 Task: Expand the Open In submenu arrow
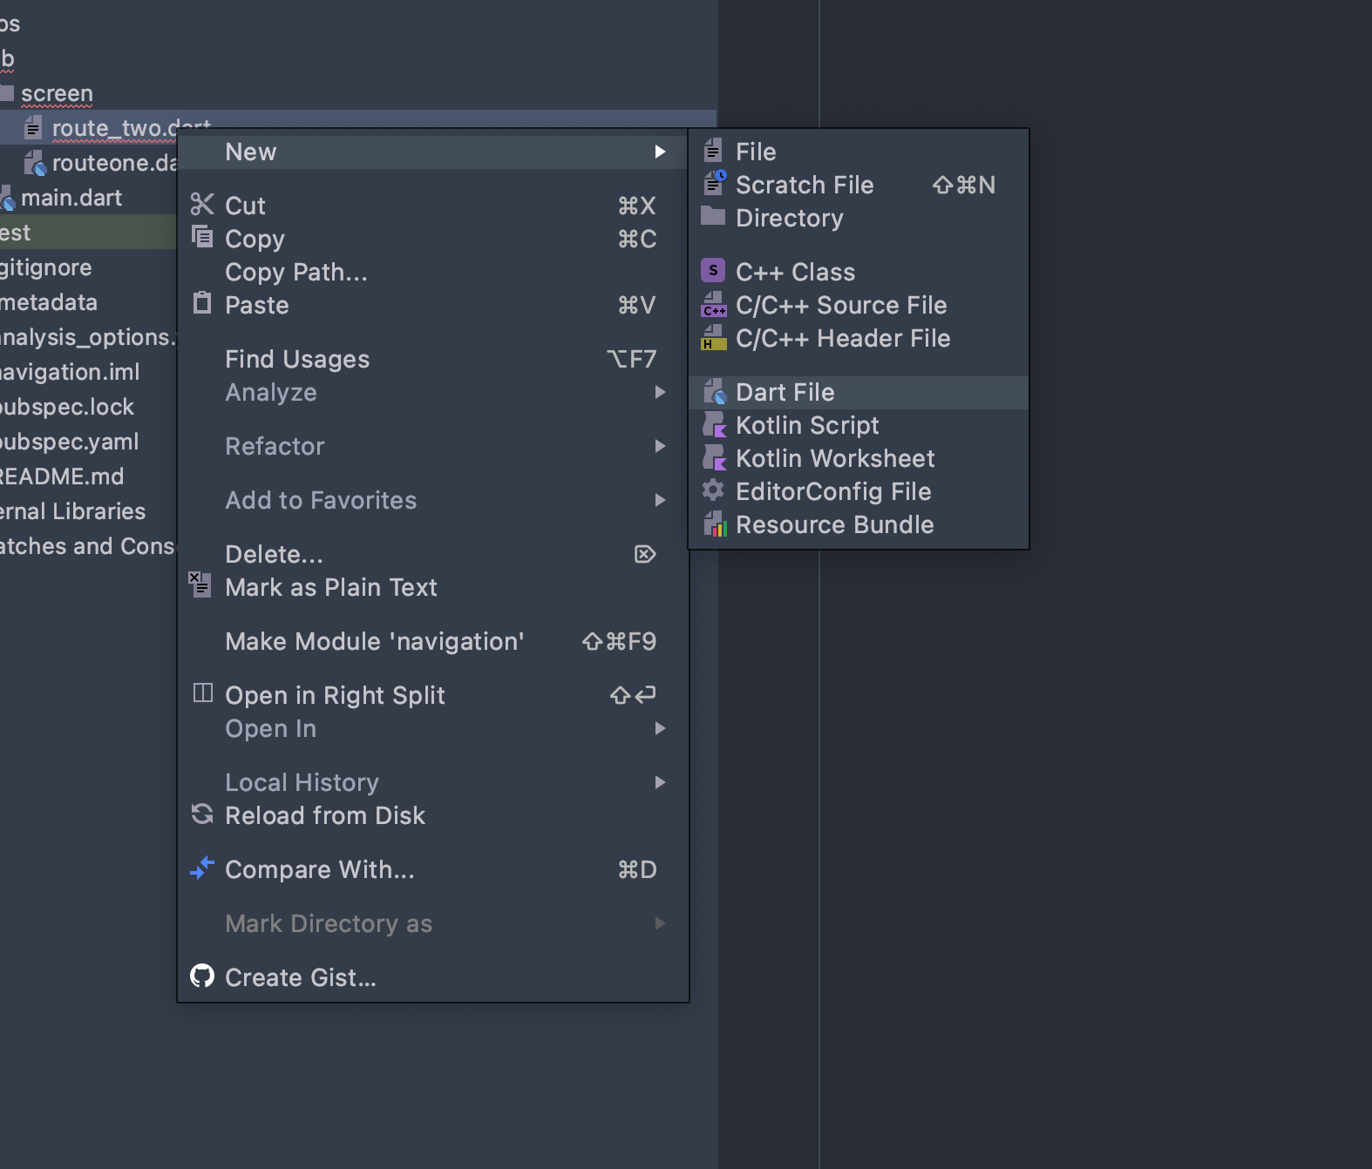pyautogui.click(x=660, y=728)
